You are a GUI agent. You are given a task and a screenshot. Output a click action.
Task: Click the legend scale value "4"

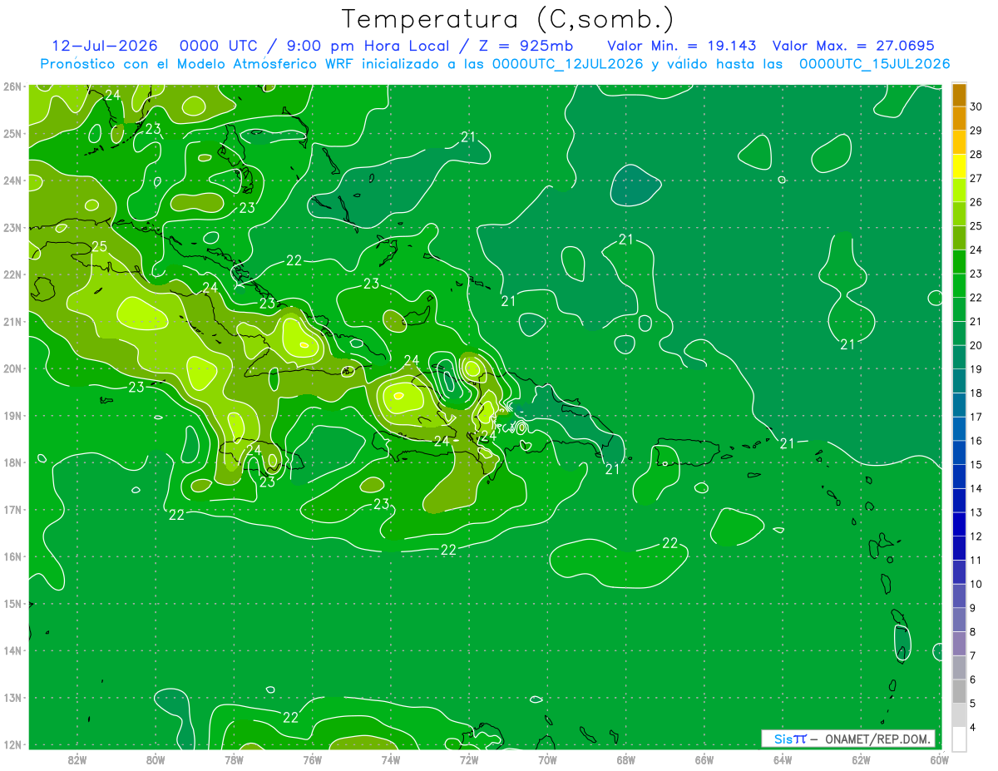point(974,727)
